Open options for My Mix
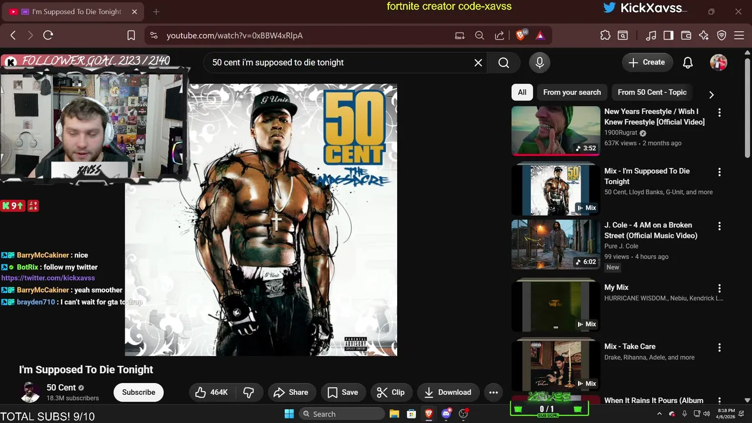Image resolution: width=752 pixels, height=423 pixels. 719,288
